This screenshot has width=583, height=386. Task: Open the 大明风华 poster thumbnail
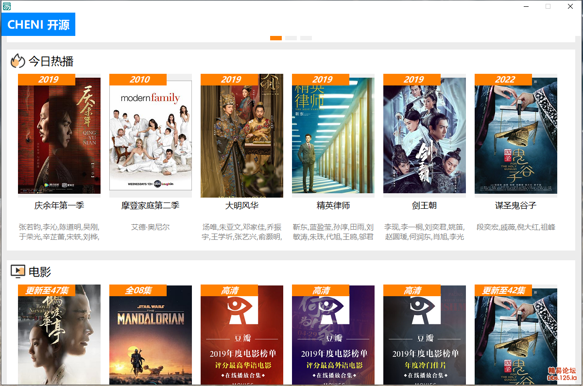pyautogui.click(x=242, y=135)
